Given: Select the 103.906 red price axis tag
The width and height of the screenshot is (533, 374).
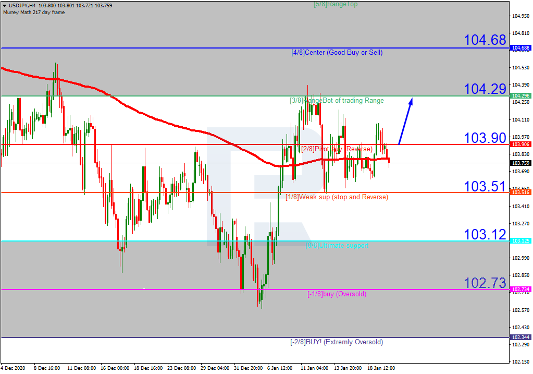Looking at the screenshot, I should tap(520, 144).
